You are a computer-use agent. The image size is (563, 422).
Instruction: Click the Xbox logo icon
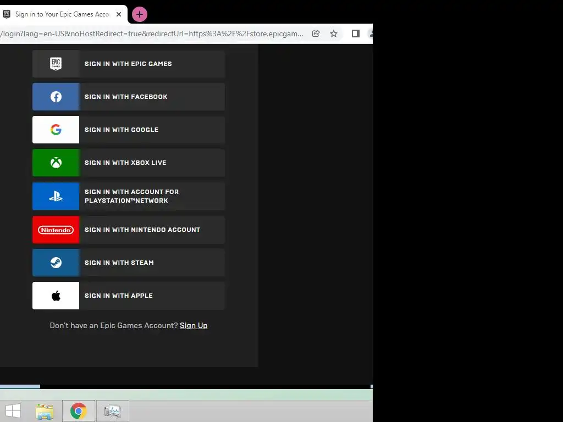56,163
